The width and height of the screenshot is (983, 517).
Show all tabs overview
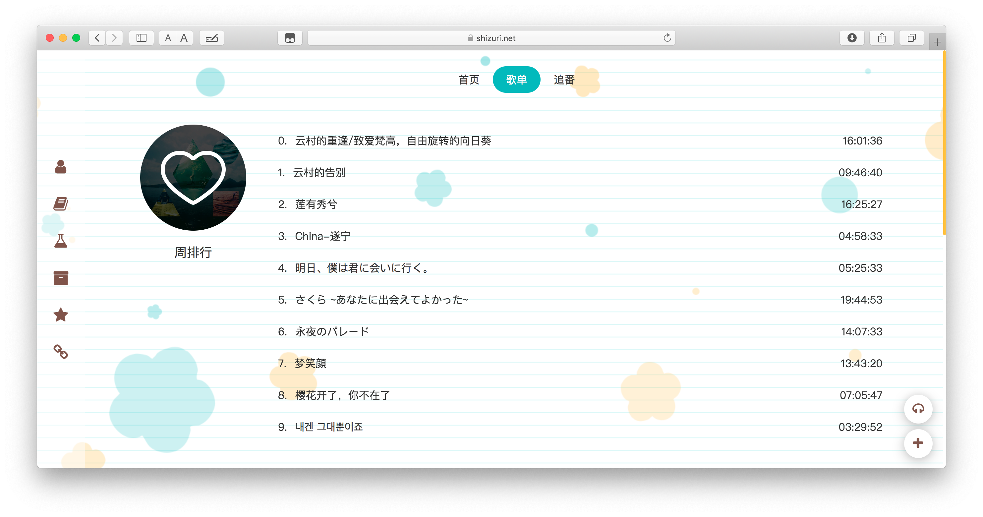(912, 38)
